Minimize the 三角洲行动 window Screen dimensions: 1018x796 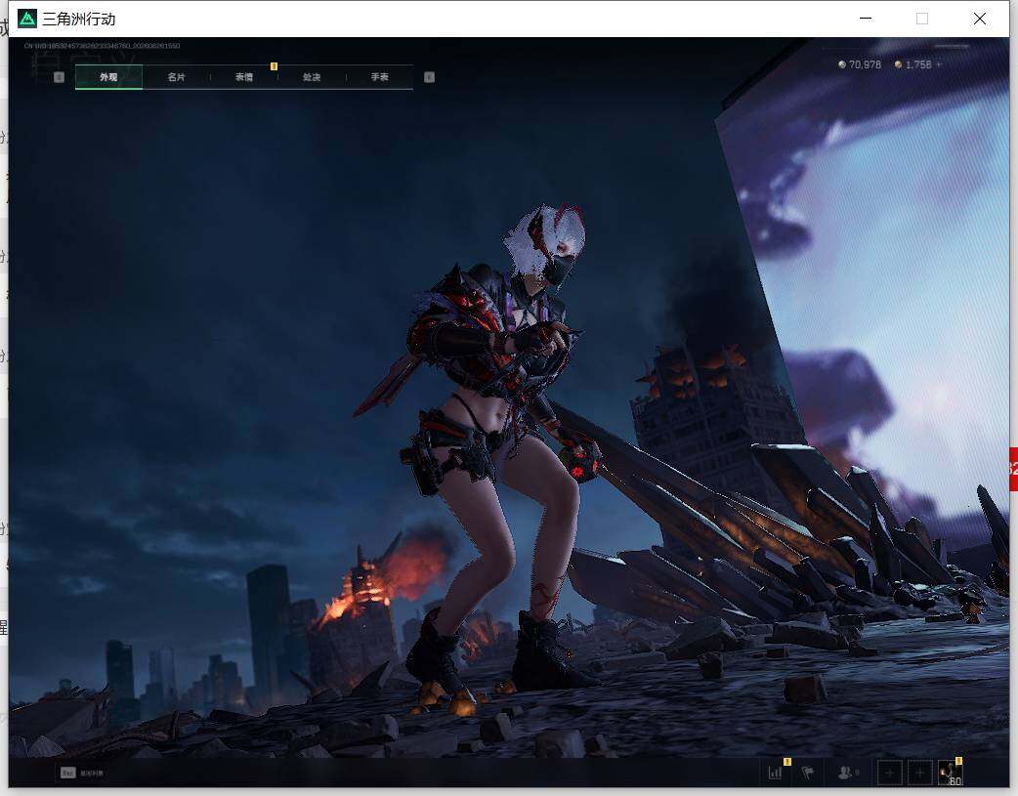[x=866, y=19]
